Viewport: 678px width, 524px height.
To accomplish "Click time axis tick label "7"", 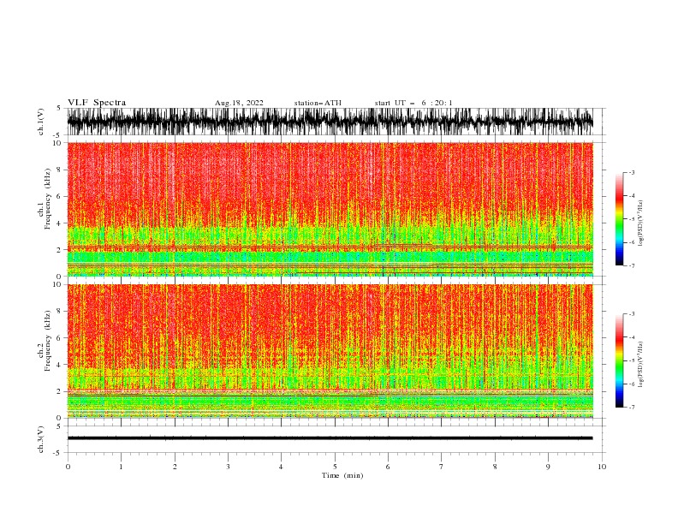I will click(x=442, y=467).
